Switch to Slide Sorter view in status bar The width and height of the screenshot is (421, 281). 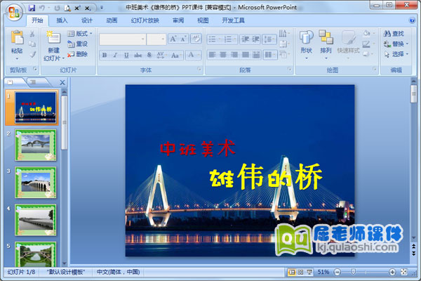(300, 273)
